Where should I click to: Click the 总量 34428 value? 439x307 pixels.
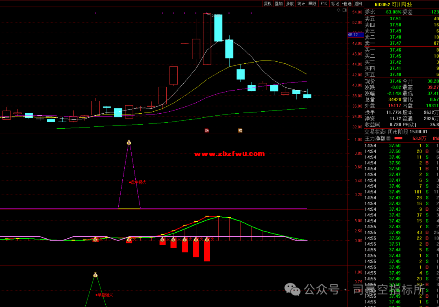395,100
